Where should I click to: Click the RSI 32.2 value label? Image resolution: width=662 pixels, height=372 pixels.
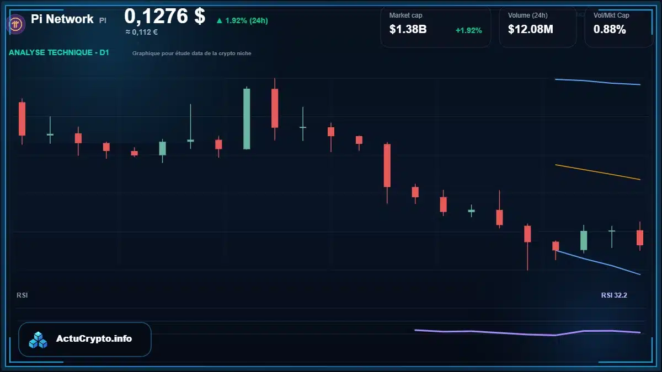tap(614, 295)
